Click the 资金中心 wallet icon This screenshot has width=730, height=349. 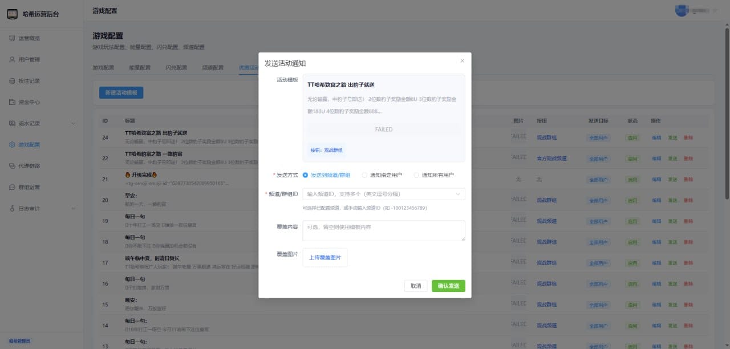coord(13,102)
